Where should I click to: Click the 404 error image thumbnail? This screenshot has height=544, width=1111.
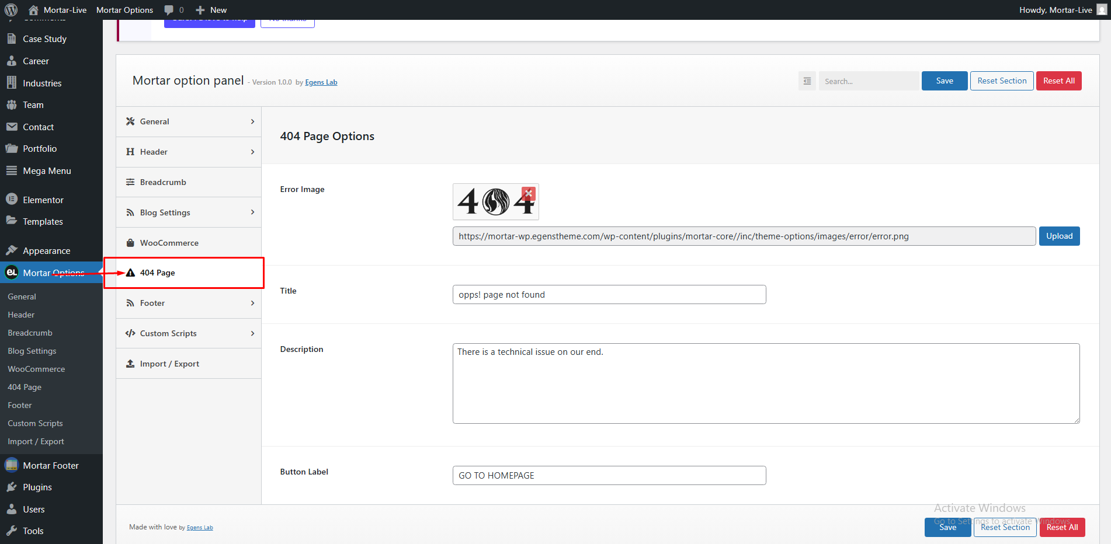495,201
